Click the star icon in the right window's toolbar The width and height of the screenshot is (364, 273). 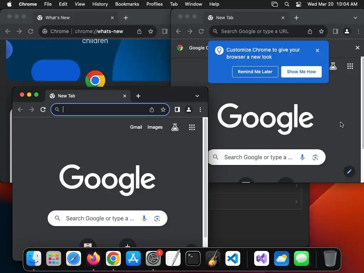point(321,31)
